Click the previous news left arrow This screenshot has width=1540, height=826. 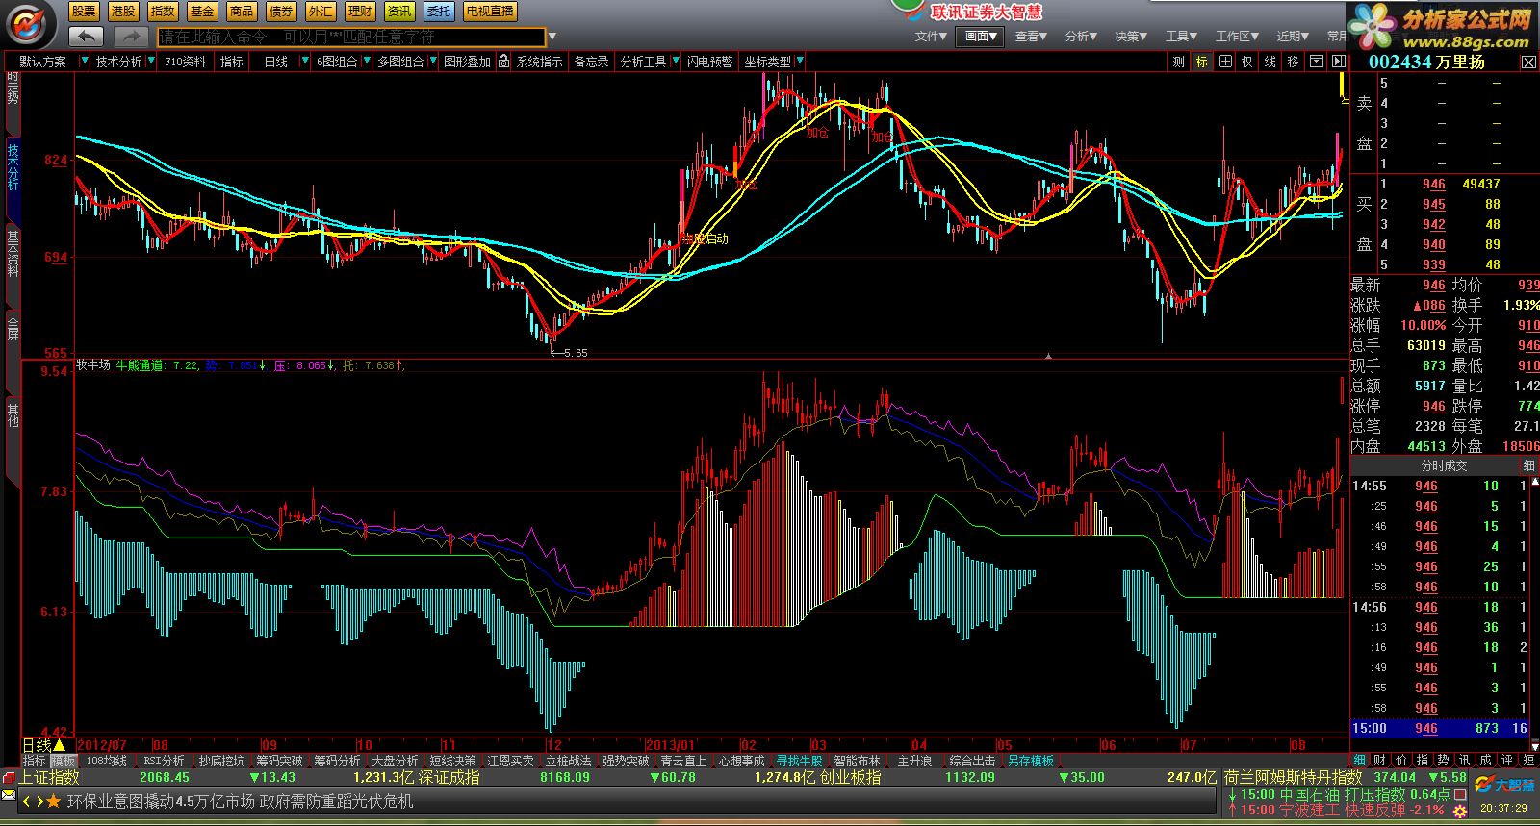tap(27, 801)
